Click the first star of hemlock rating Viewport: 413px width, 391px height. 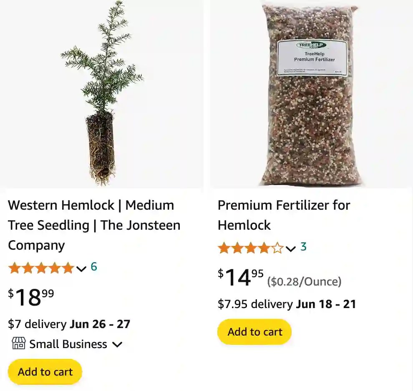click(x=14, y=268)
